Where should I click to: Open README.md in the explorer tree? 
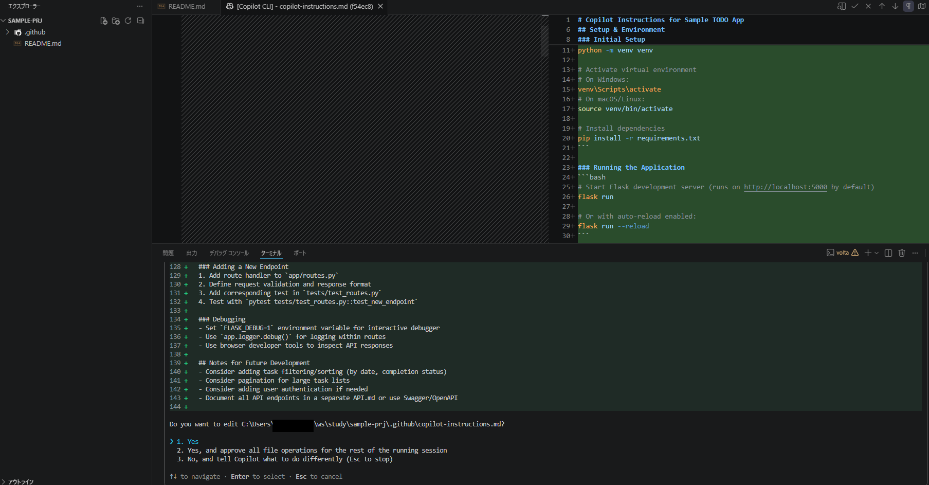click(x=43, y=43)
